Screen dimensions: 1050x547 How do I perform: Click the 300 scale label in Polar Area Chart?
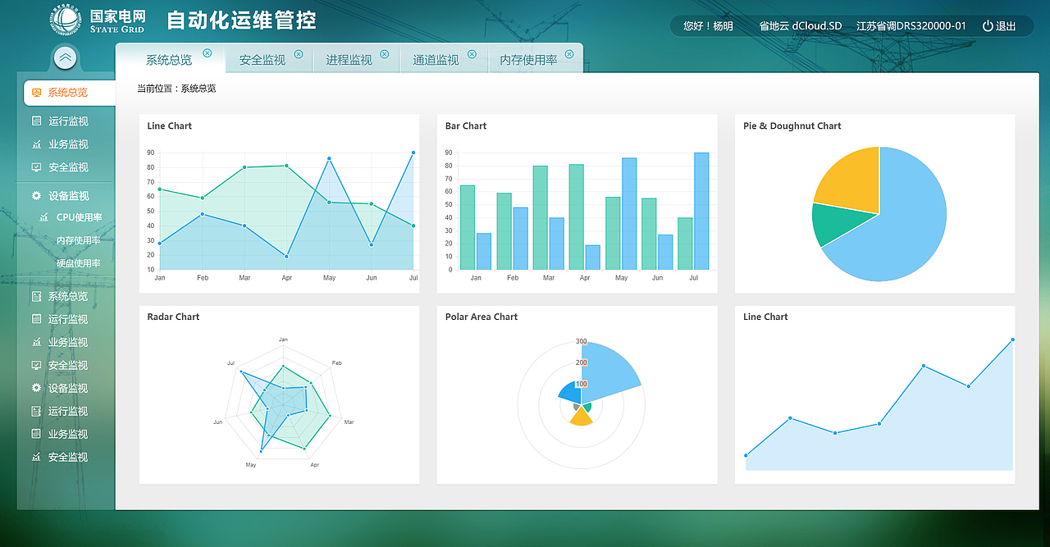581,341
